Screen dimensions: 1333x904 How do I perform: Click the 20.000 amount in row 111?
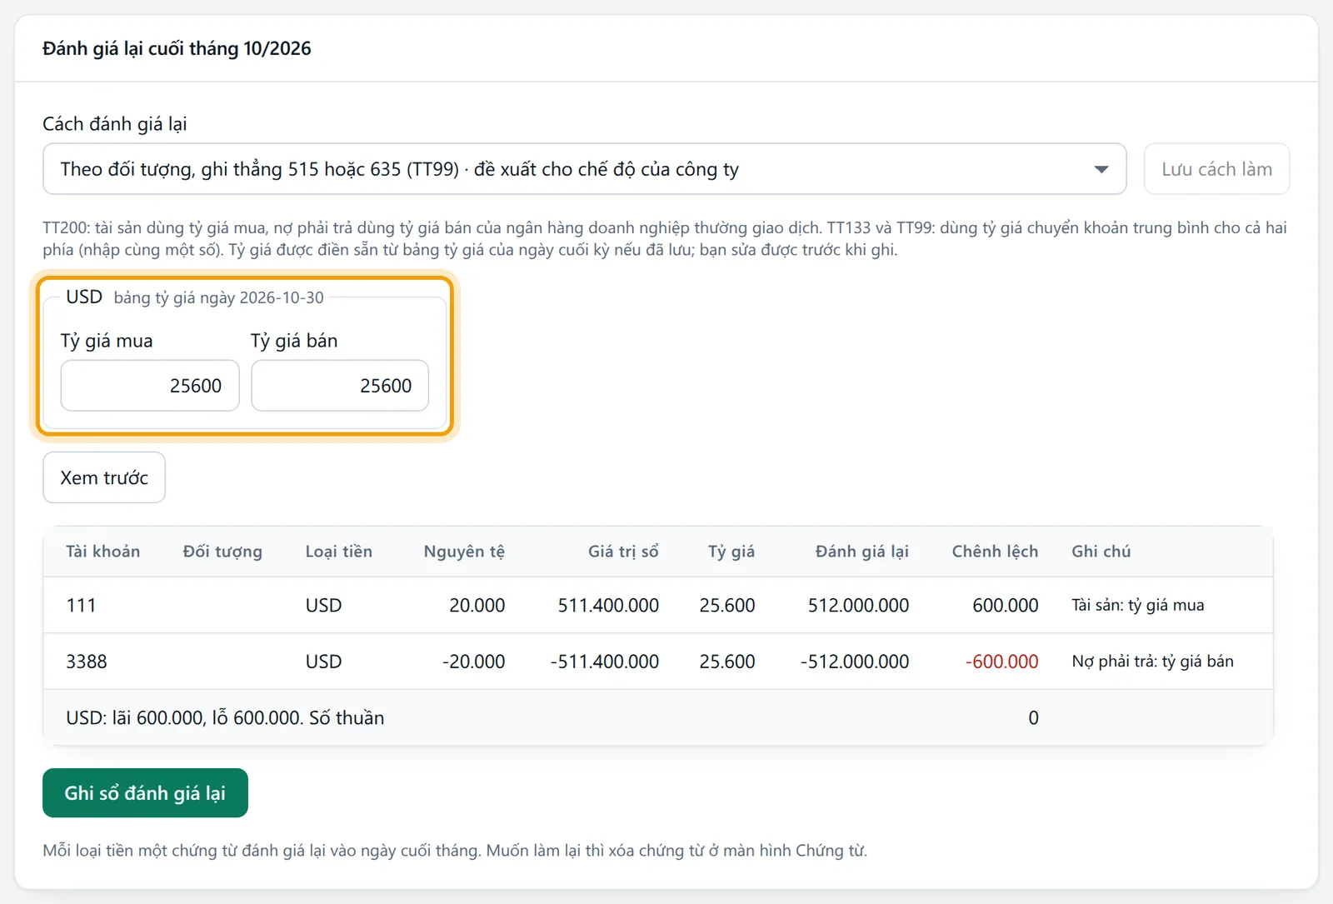(x=477, y=606)
